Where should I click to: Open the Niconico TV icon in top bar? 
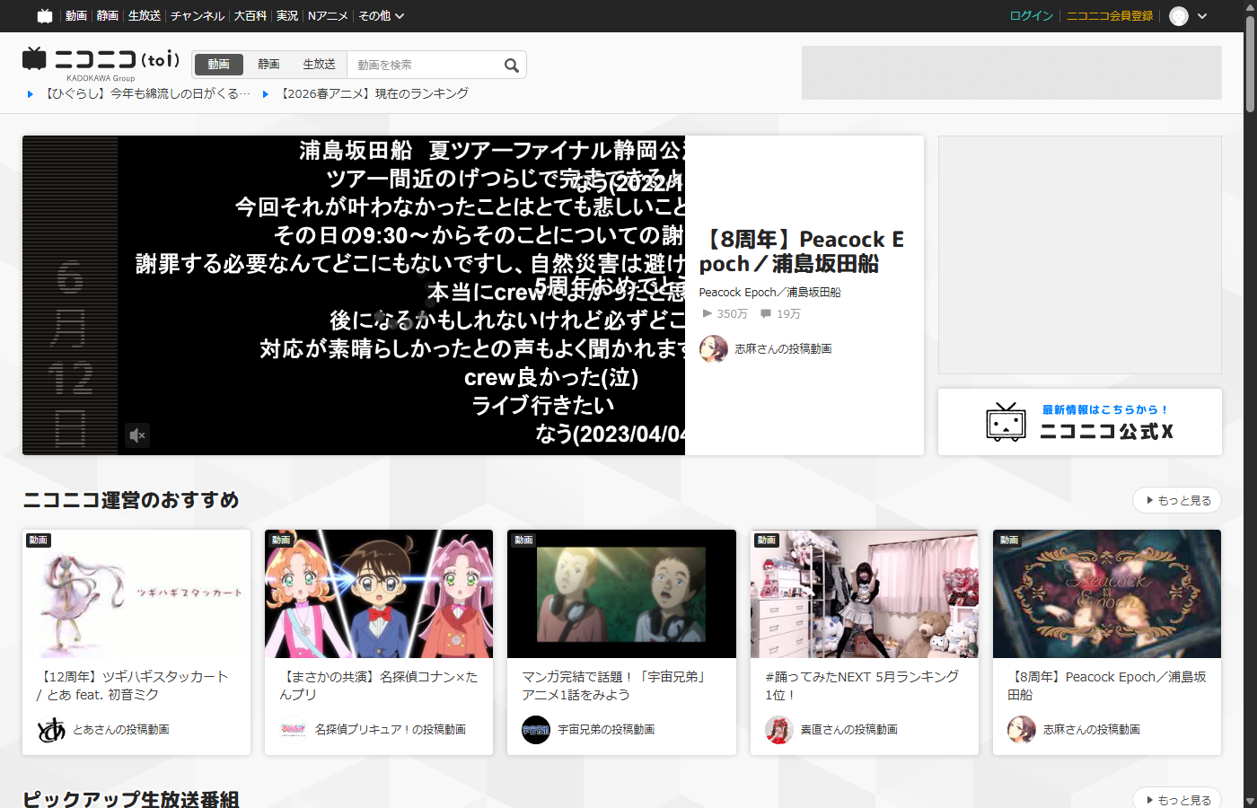[x=45, y=16]
